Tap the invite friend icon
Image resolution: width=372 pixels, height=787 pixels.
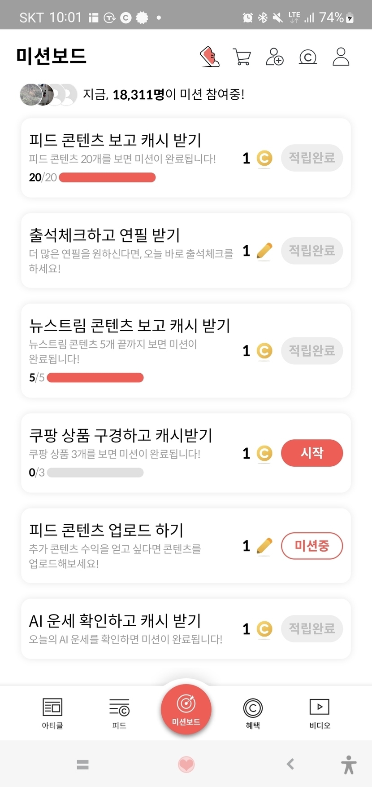274,57
